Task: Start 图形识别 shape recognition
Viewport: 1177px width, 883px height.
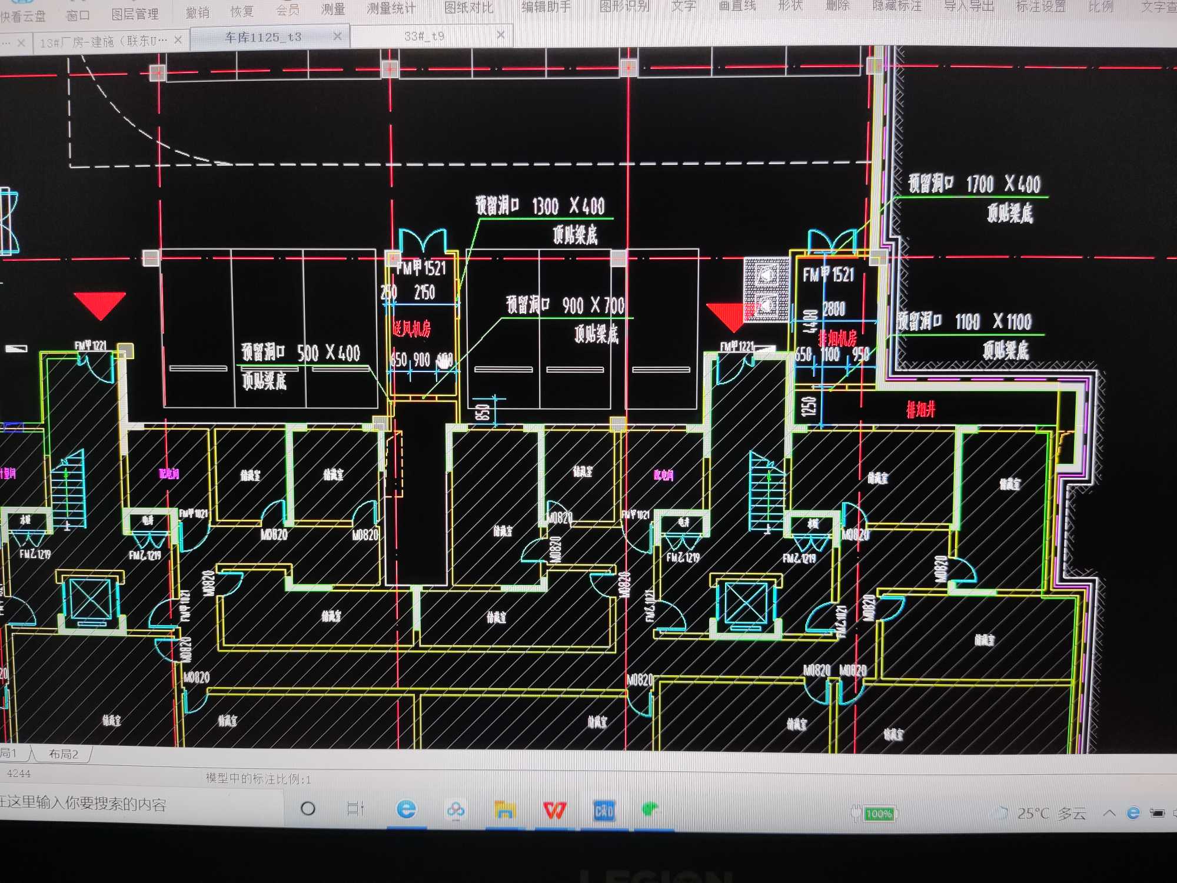Action: (624, 6)
